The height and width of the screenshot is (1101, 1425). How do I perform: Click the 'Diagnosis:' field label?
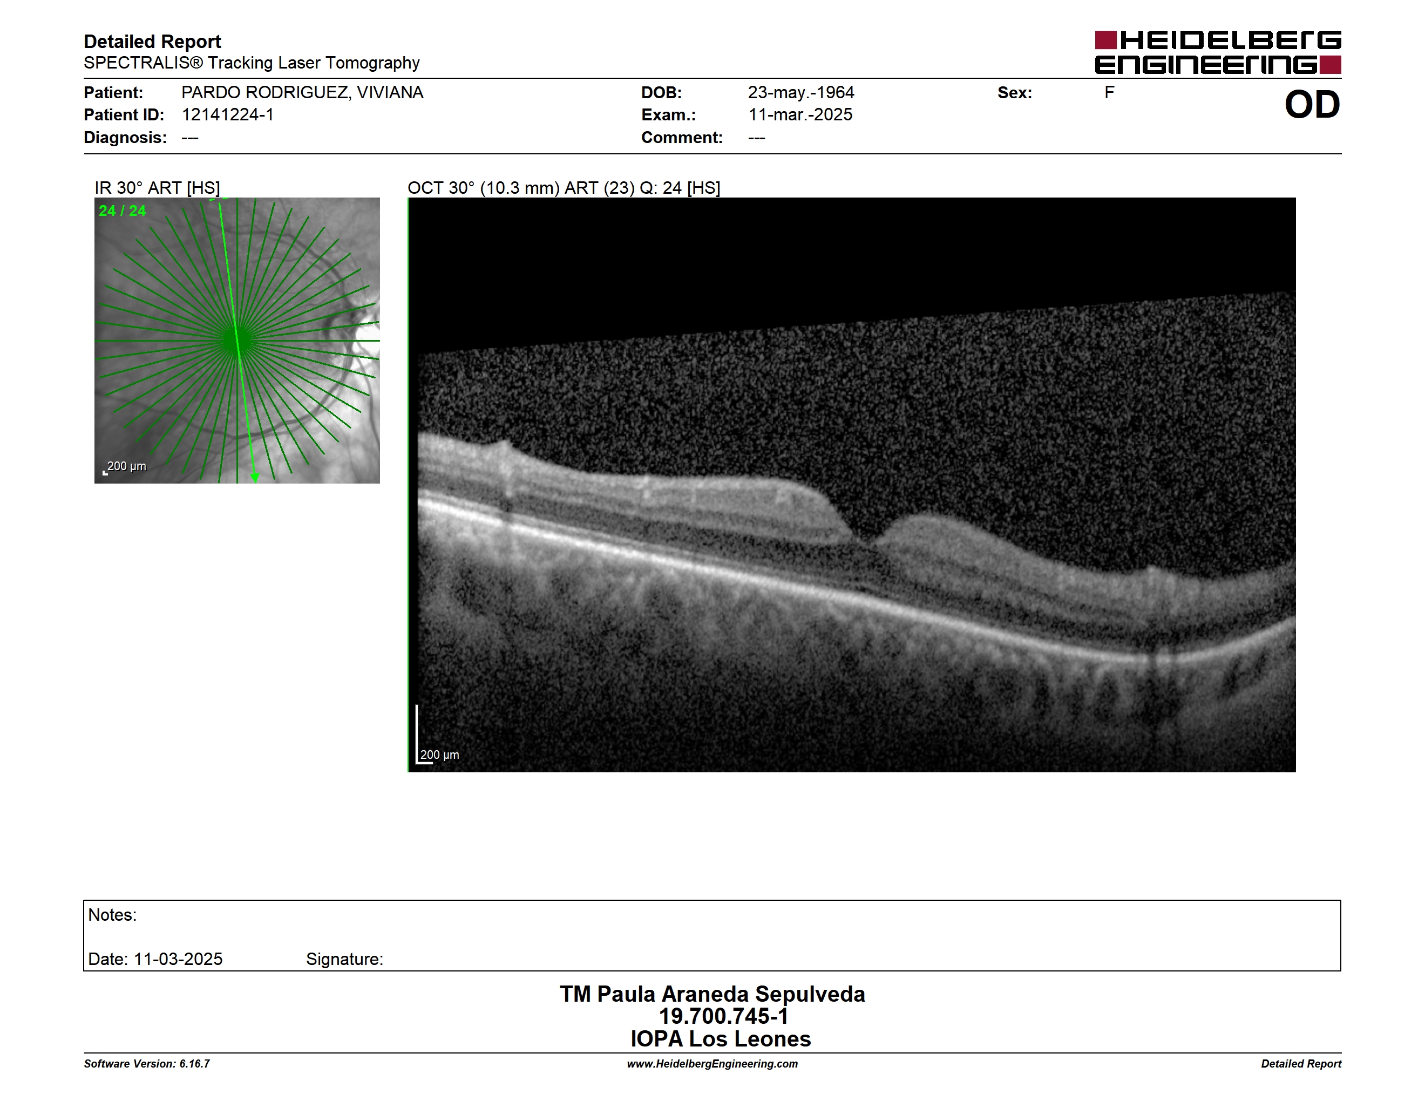(125, 138)
